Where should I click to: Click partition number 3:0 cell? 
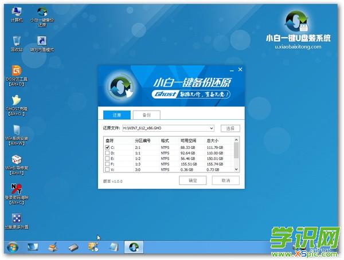(138, 170)
